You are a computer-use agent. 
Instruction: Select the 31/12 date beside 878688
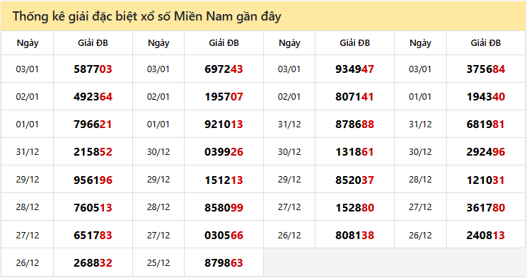tap(289, 124)
